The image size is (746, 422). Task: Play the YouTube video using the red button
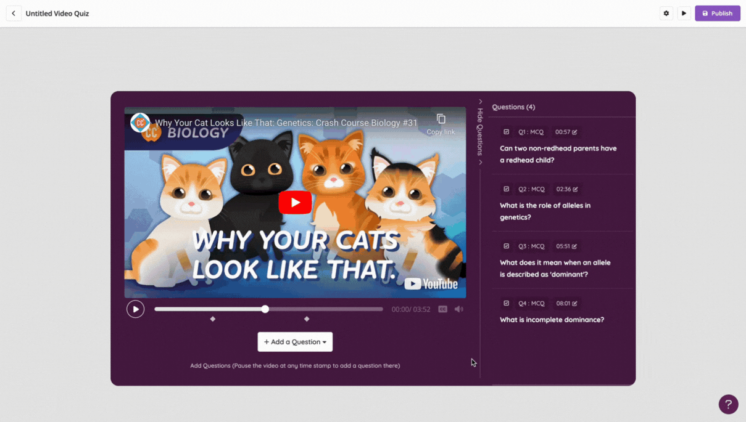[295, 203]
